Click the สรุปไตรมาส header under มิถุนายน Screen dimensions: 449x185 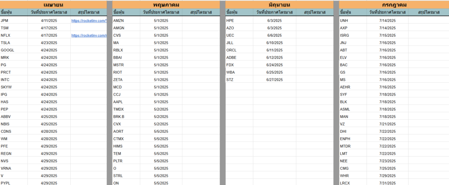(x=315, y=12)
